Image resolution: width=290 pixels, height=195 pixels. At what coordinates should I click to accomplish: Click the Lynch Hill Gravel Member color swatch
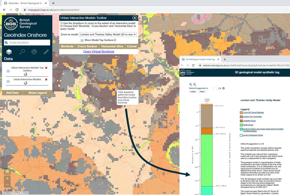[x=241, y=112]
